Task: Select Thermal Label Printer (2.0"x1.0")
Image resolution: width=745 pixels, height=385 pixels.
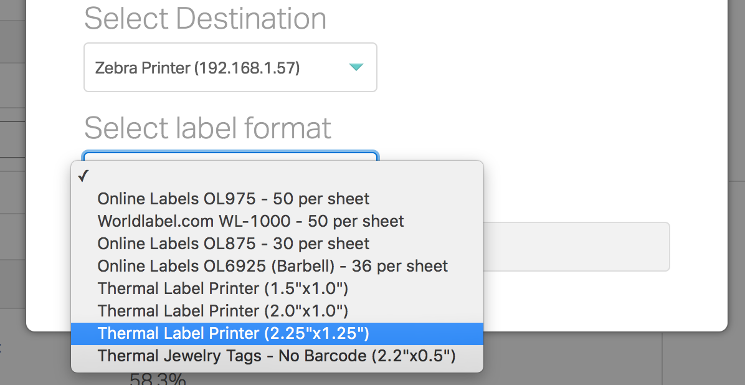Action: 223,311
